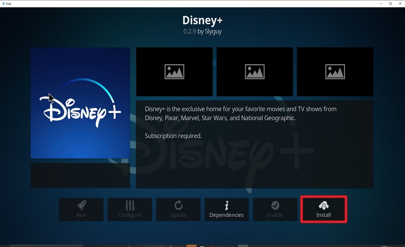Open the Dependencies list
Screen dimensions: 405x247
point(227,209)
